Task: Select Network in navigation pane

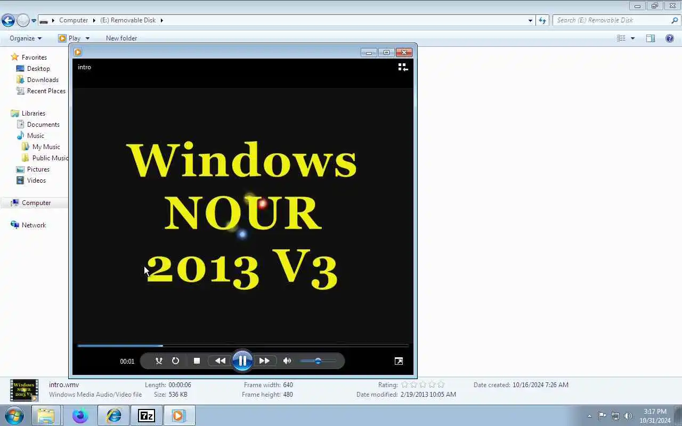Action: [x=34, y=225]
